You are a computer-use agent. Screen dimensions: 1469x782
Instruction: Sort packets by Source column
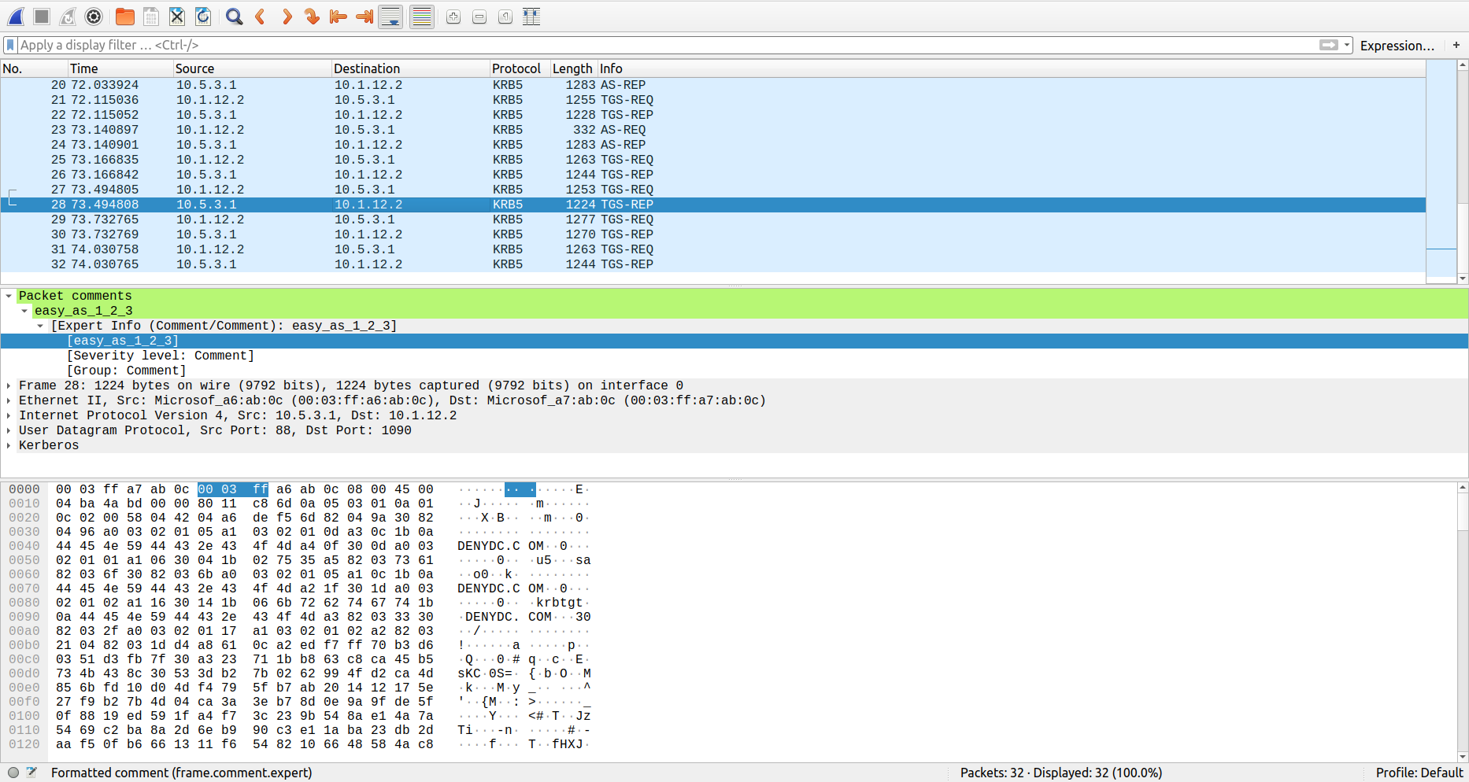click(253, 68)
